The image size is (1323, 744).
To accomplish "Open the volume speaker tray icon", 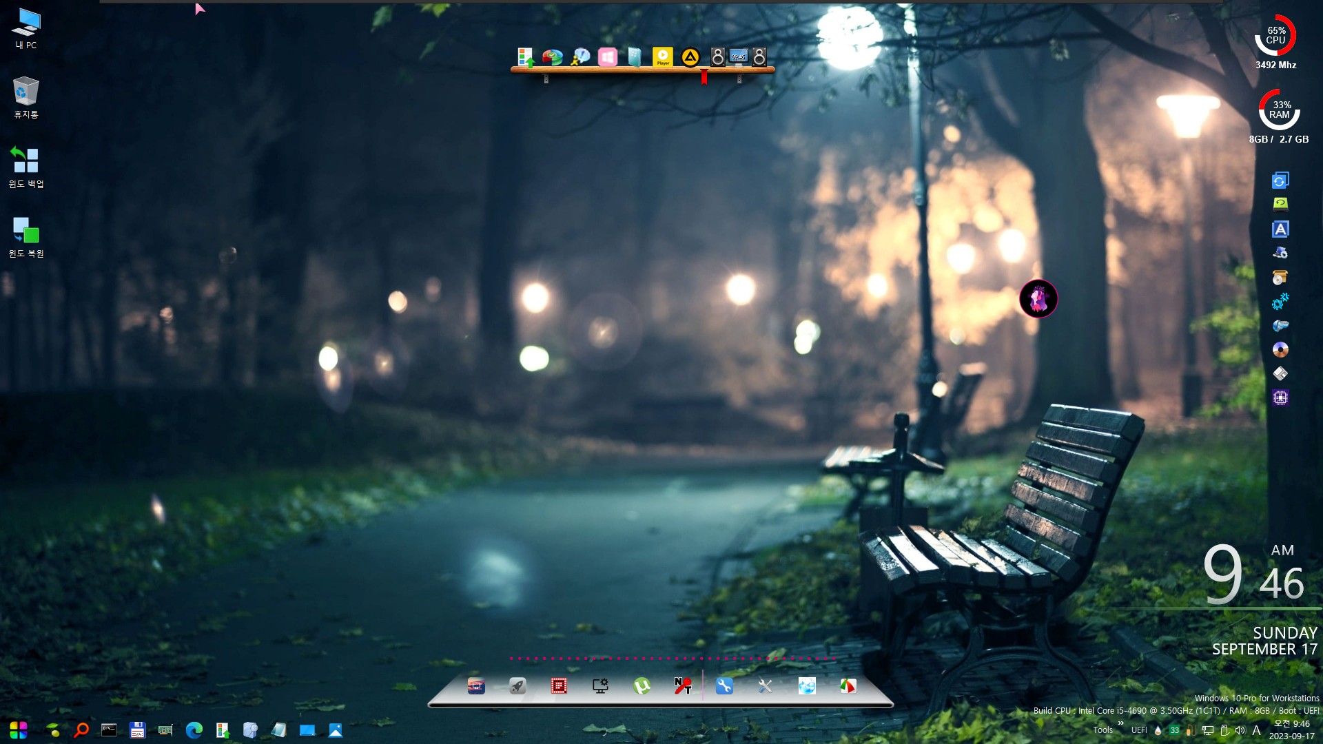I will 1240,730.
